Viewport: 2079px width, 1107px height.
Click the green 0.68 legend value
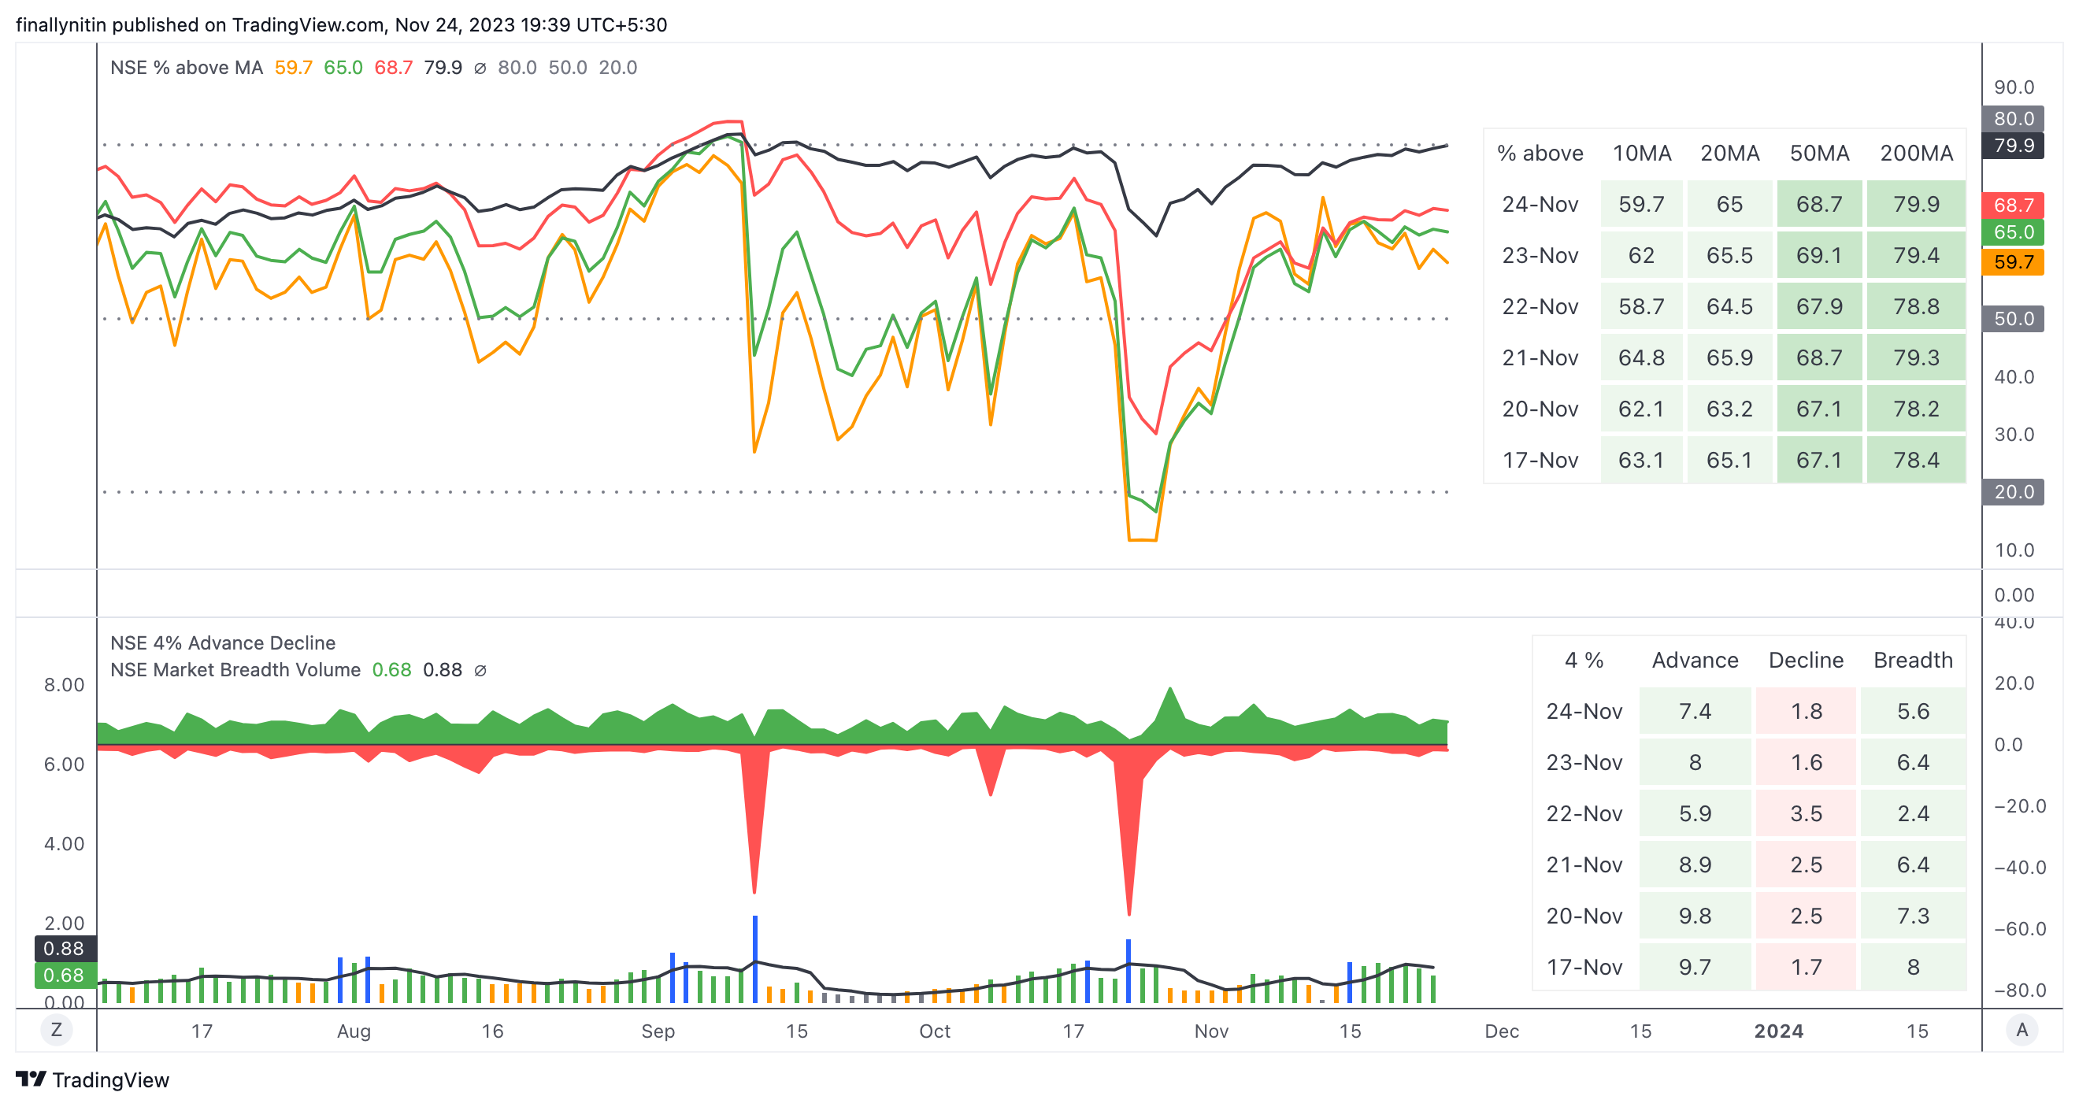coord(391,670)
